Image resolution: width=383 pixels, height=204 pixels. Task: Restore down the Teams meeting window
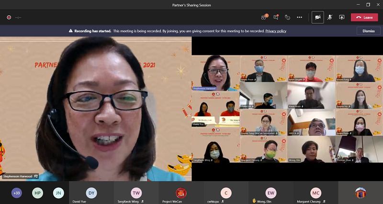368,5
